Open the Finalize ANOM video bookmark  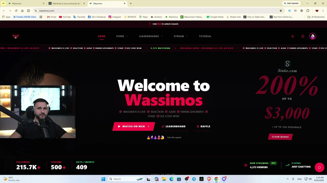25,17
